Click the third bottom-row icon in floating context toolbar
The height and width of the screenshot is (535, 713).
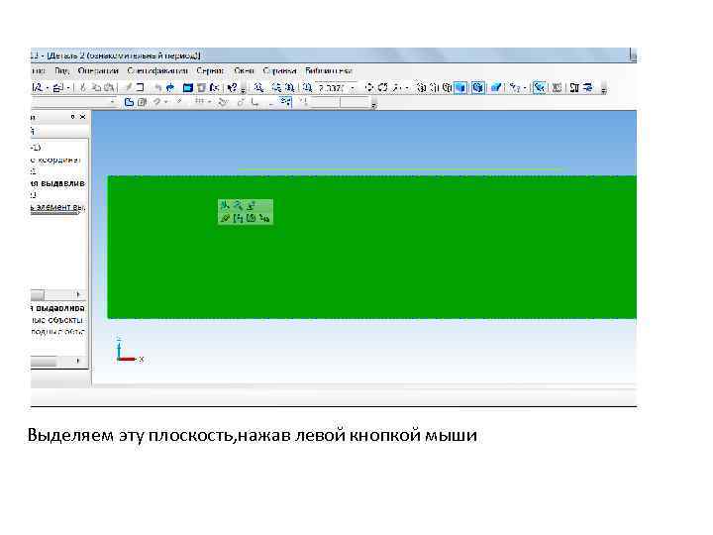point(251,218)
